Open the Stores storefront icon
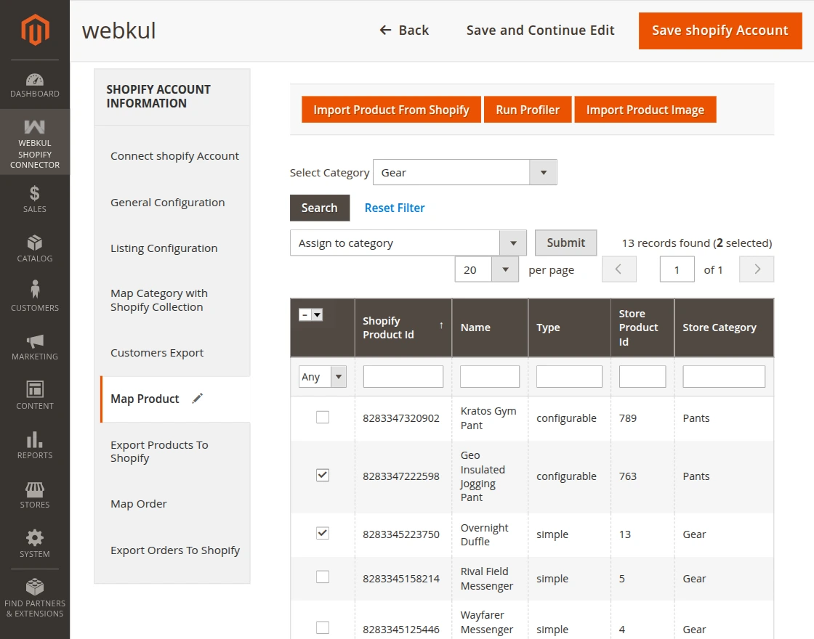The width and height of the screenshot is (814, 639). click(35, 489)
